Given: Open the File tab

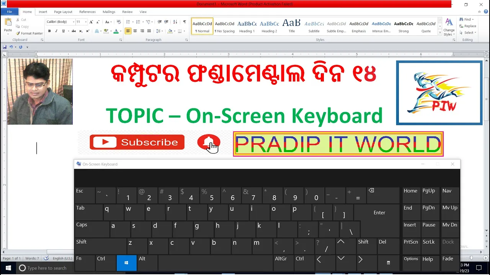Looking at the screenshot, I should tap(10, 12).
